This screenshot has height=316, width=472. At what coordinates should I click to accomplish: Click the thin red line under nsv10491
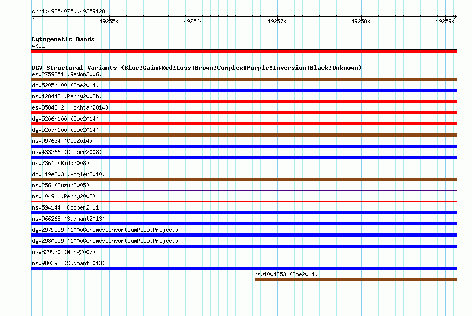pos(244,201)
